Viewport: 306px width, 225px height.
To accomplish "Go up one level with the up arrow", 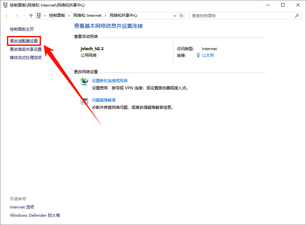I will (x=31, y=16).
